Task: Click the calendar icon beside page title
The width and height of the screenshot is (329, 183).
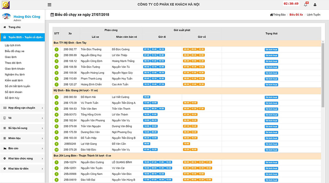Action: click(52, 14)
